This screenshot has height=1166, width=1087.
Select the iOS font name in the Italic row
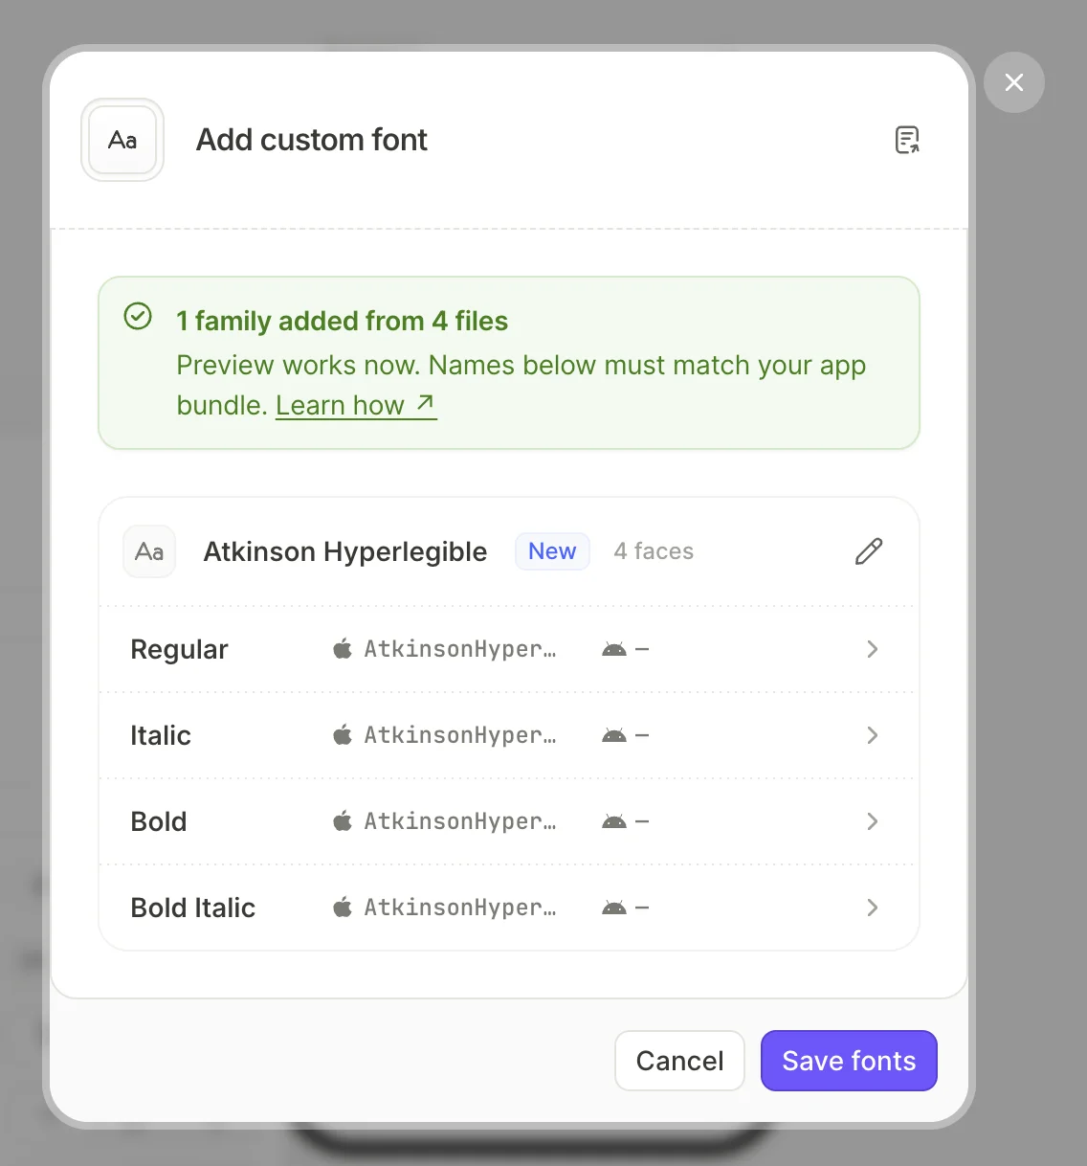pos(460,735)
